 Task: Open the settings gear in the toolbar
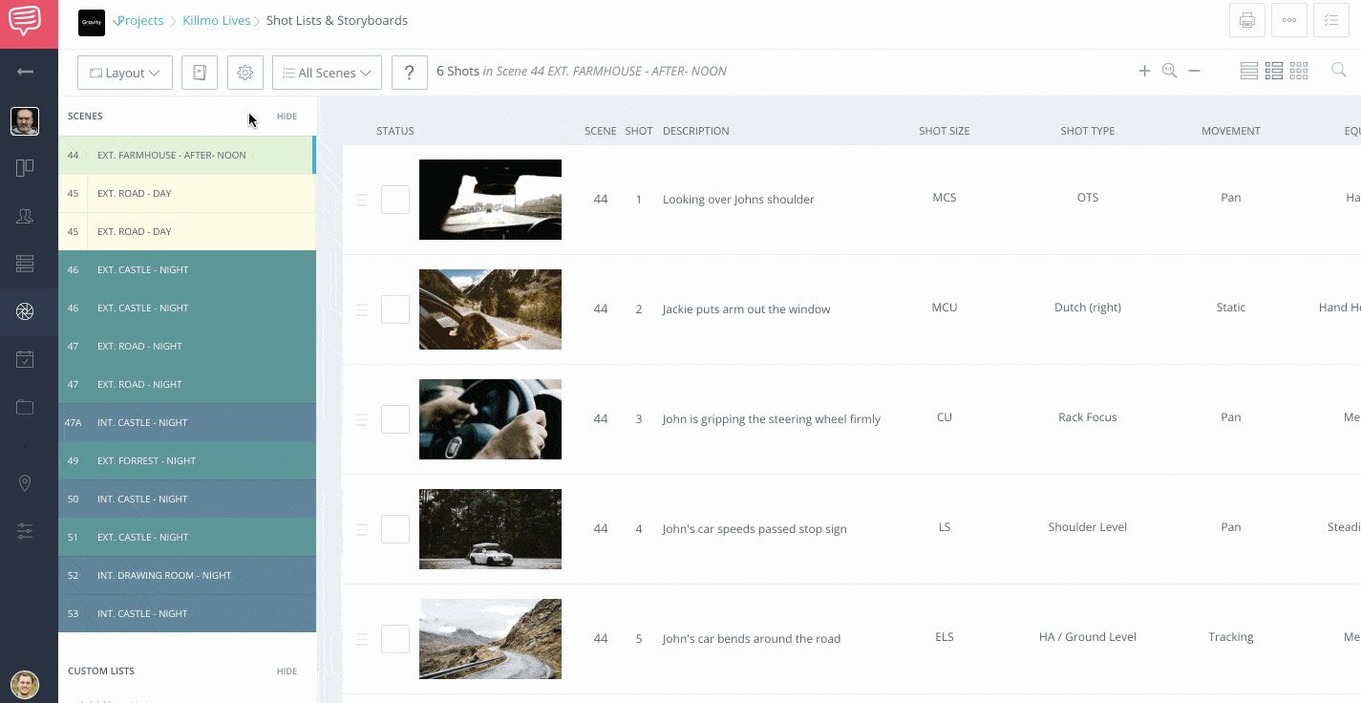(245, 72)
